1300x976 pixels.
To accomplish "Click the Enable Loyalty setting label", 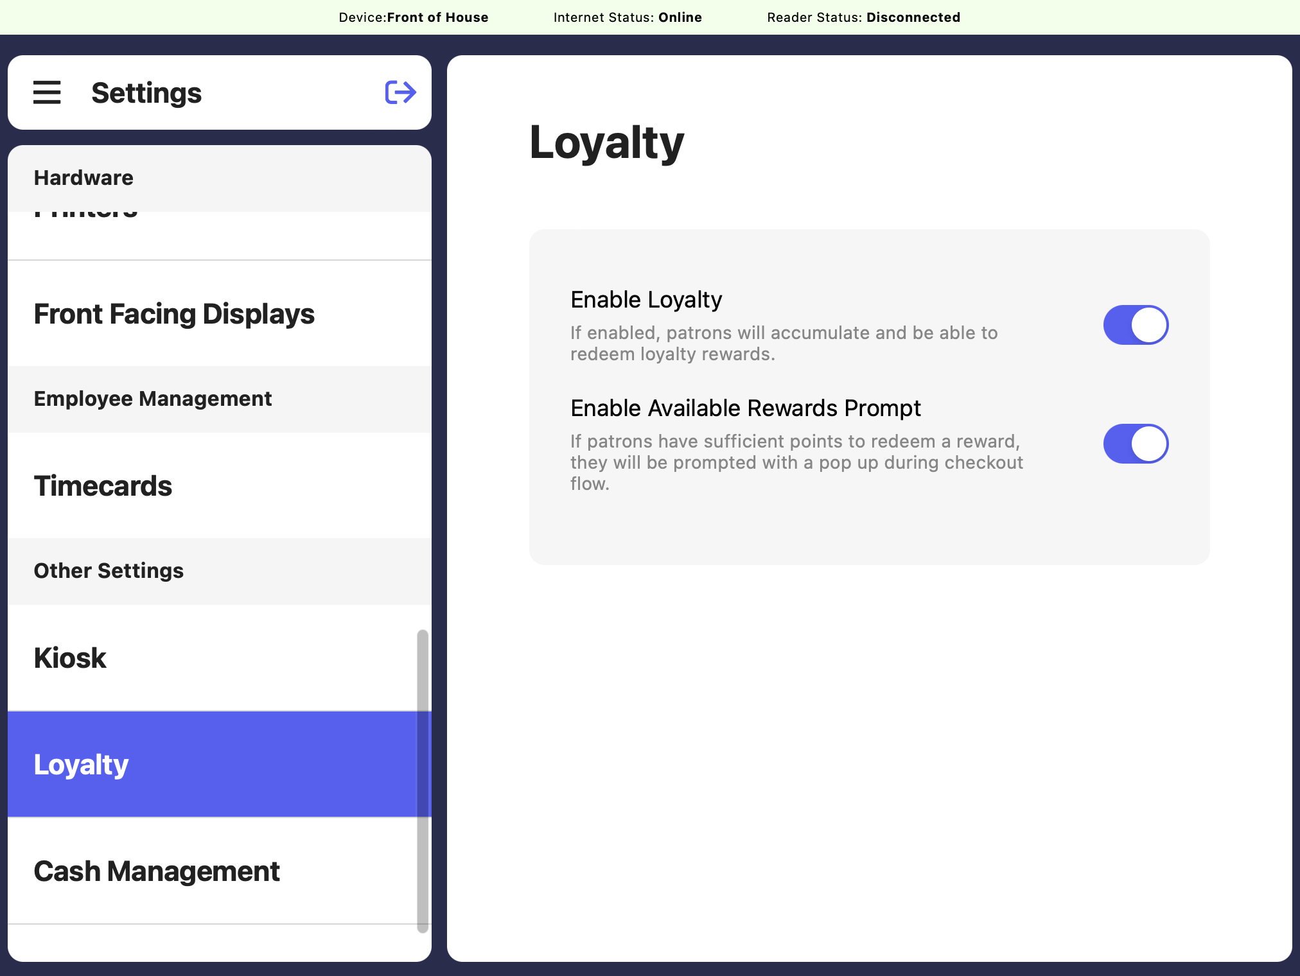I will tap(646, 300).
